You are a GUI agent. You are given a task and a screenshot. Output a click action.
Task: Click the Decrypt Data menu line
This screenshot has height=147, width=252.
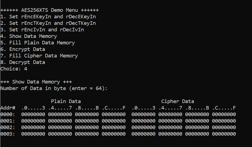coord(23,62)
